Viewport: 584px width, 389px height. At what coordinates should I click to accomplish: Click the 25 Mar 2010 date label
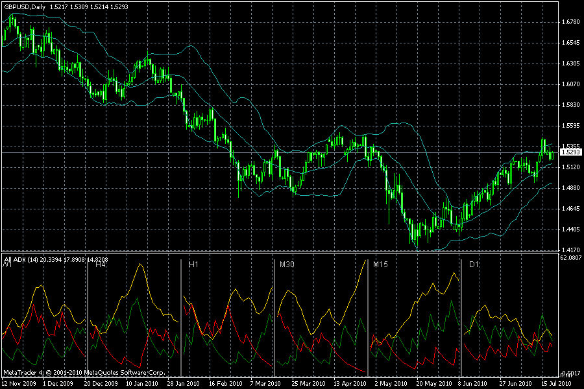(x=308, y=383)
